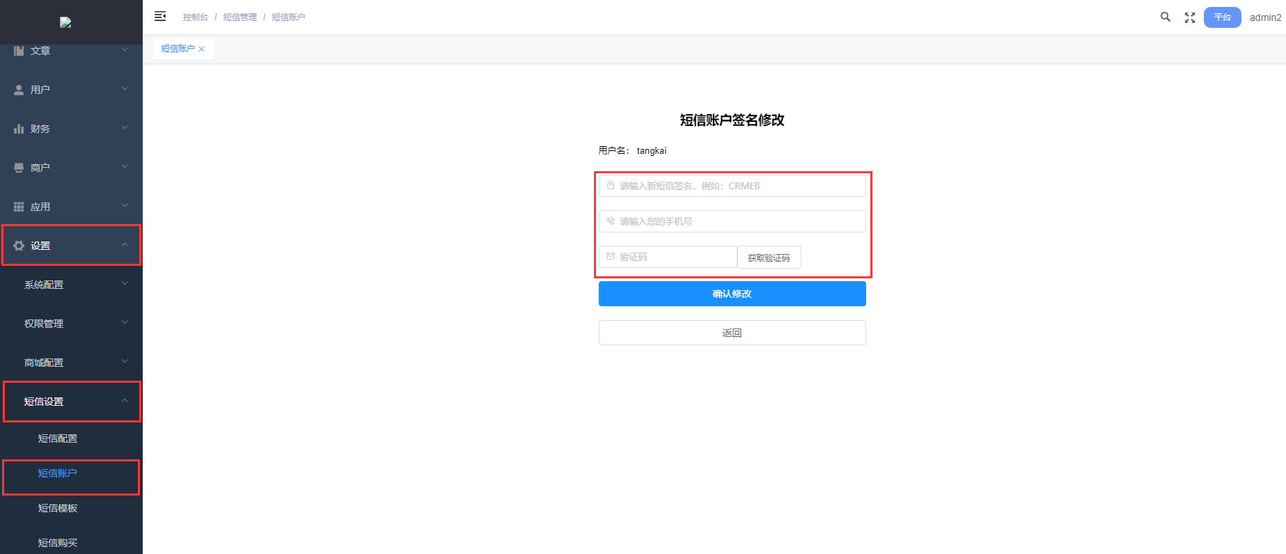
Task: Click the 用户 person icon
Action: 19,90
